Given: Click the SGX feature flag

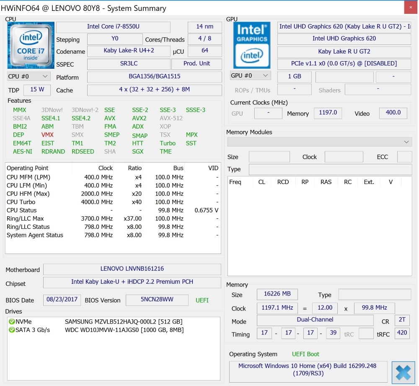Looking at the screenshot, I should click(x=137, y=152).
